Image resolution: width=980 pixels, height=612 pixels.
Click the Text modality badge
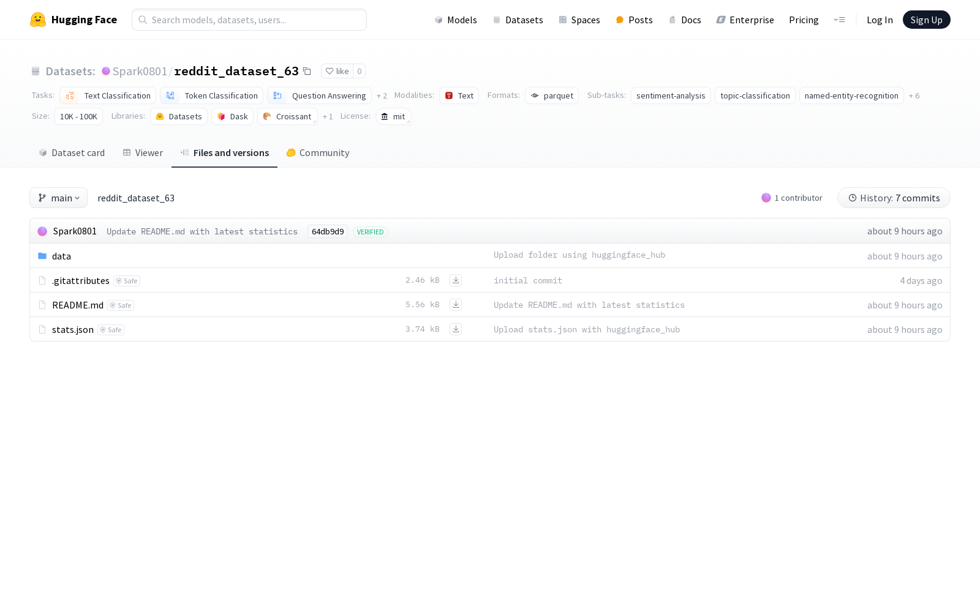[x=459, y=95]
